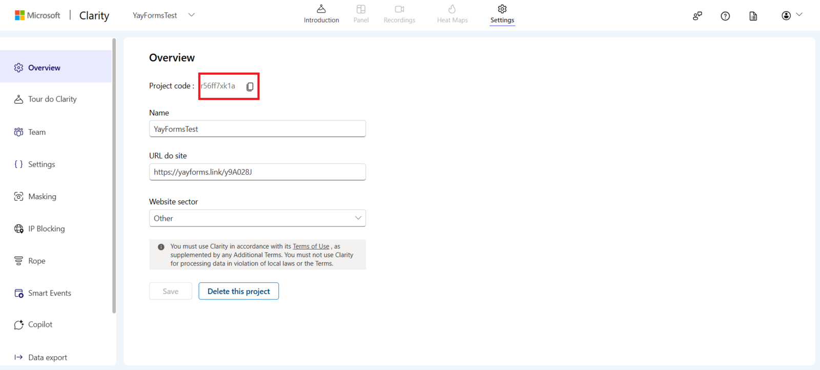Open the Website sector dropdown

tap(257, 218)
